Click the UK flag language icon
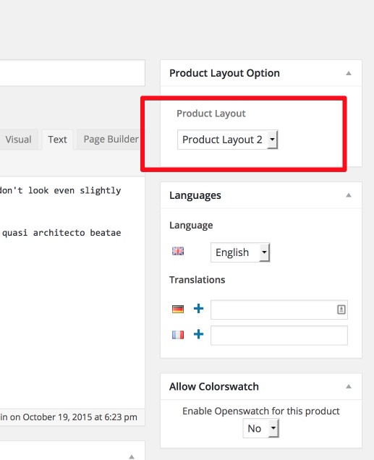The image size is (374, 460). (178, 251)
